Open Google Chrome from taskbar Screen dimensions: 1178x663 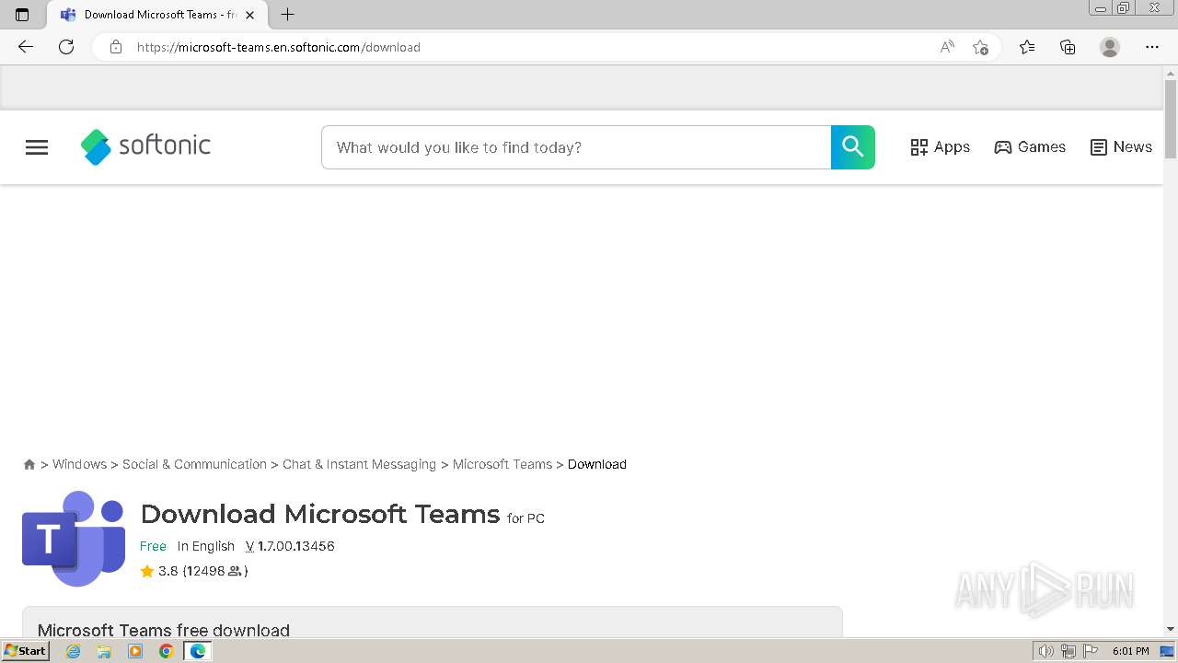167,651
